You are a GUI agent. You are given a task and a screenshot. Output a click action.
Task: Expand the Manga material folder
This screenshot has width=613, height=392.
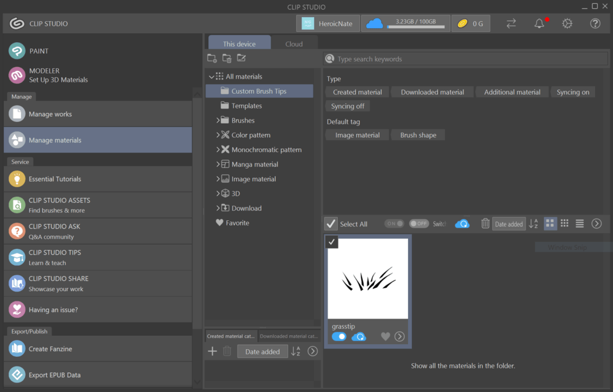(x=218, y=164)
